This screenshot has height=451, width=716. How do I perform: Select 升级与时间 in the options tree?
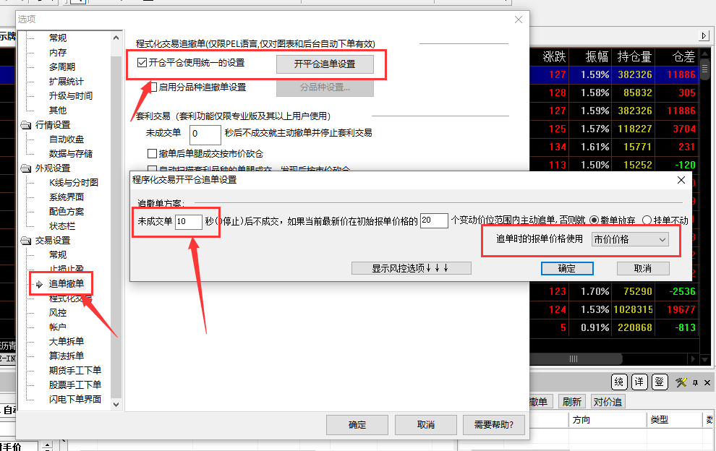click(x=71, y=96)
